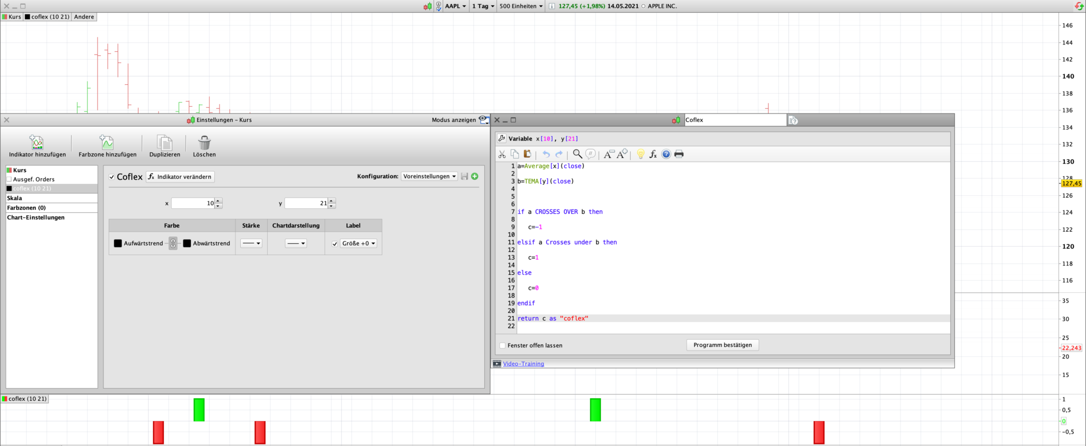Open the Video-Training link

tap(523, 364)
